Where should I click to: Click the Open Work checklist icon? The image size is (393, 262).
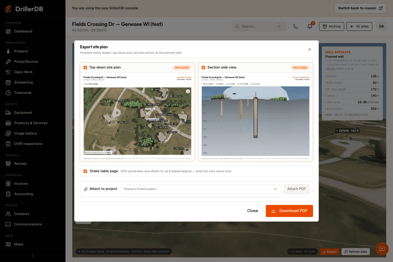(x=8, y=72)
